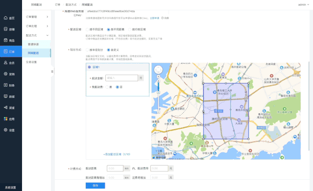The height and width of the screenshot is (191, 313).
Task: Click 订单 in the breadcrumb
Action: [58, 4]
